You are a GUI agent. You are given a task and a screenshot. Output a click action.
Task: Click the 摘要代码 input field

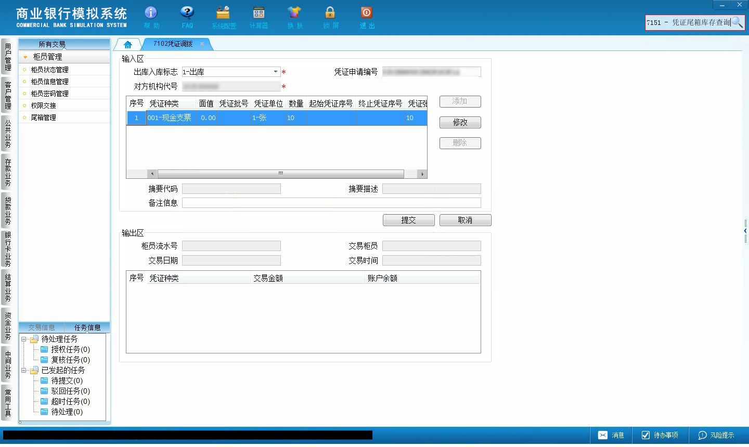tap(231, 189)
